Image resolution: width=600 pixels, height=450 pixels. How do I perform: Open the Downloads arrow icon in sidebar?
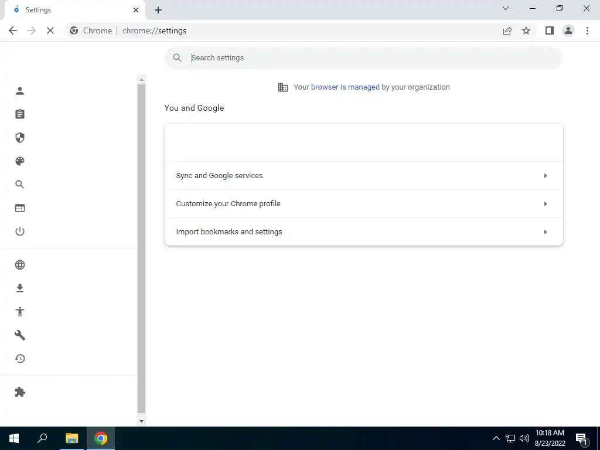(x=20, y=288)
